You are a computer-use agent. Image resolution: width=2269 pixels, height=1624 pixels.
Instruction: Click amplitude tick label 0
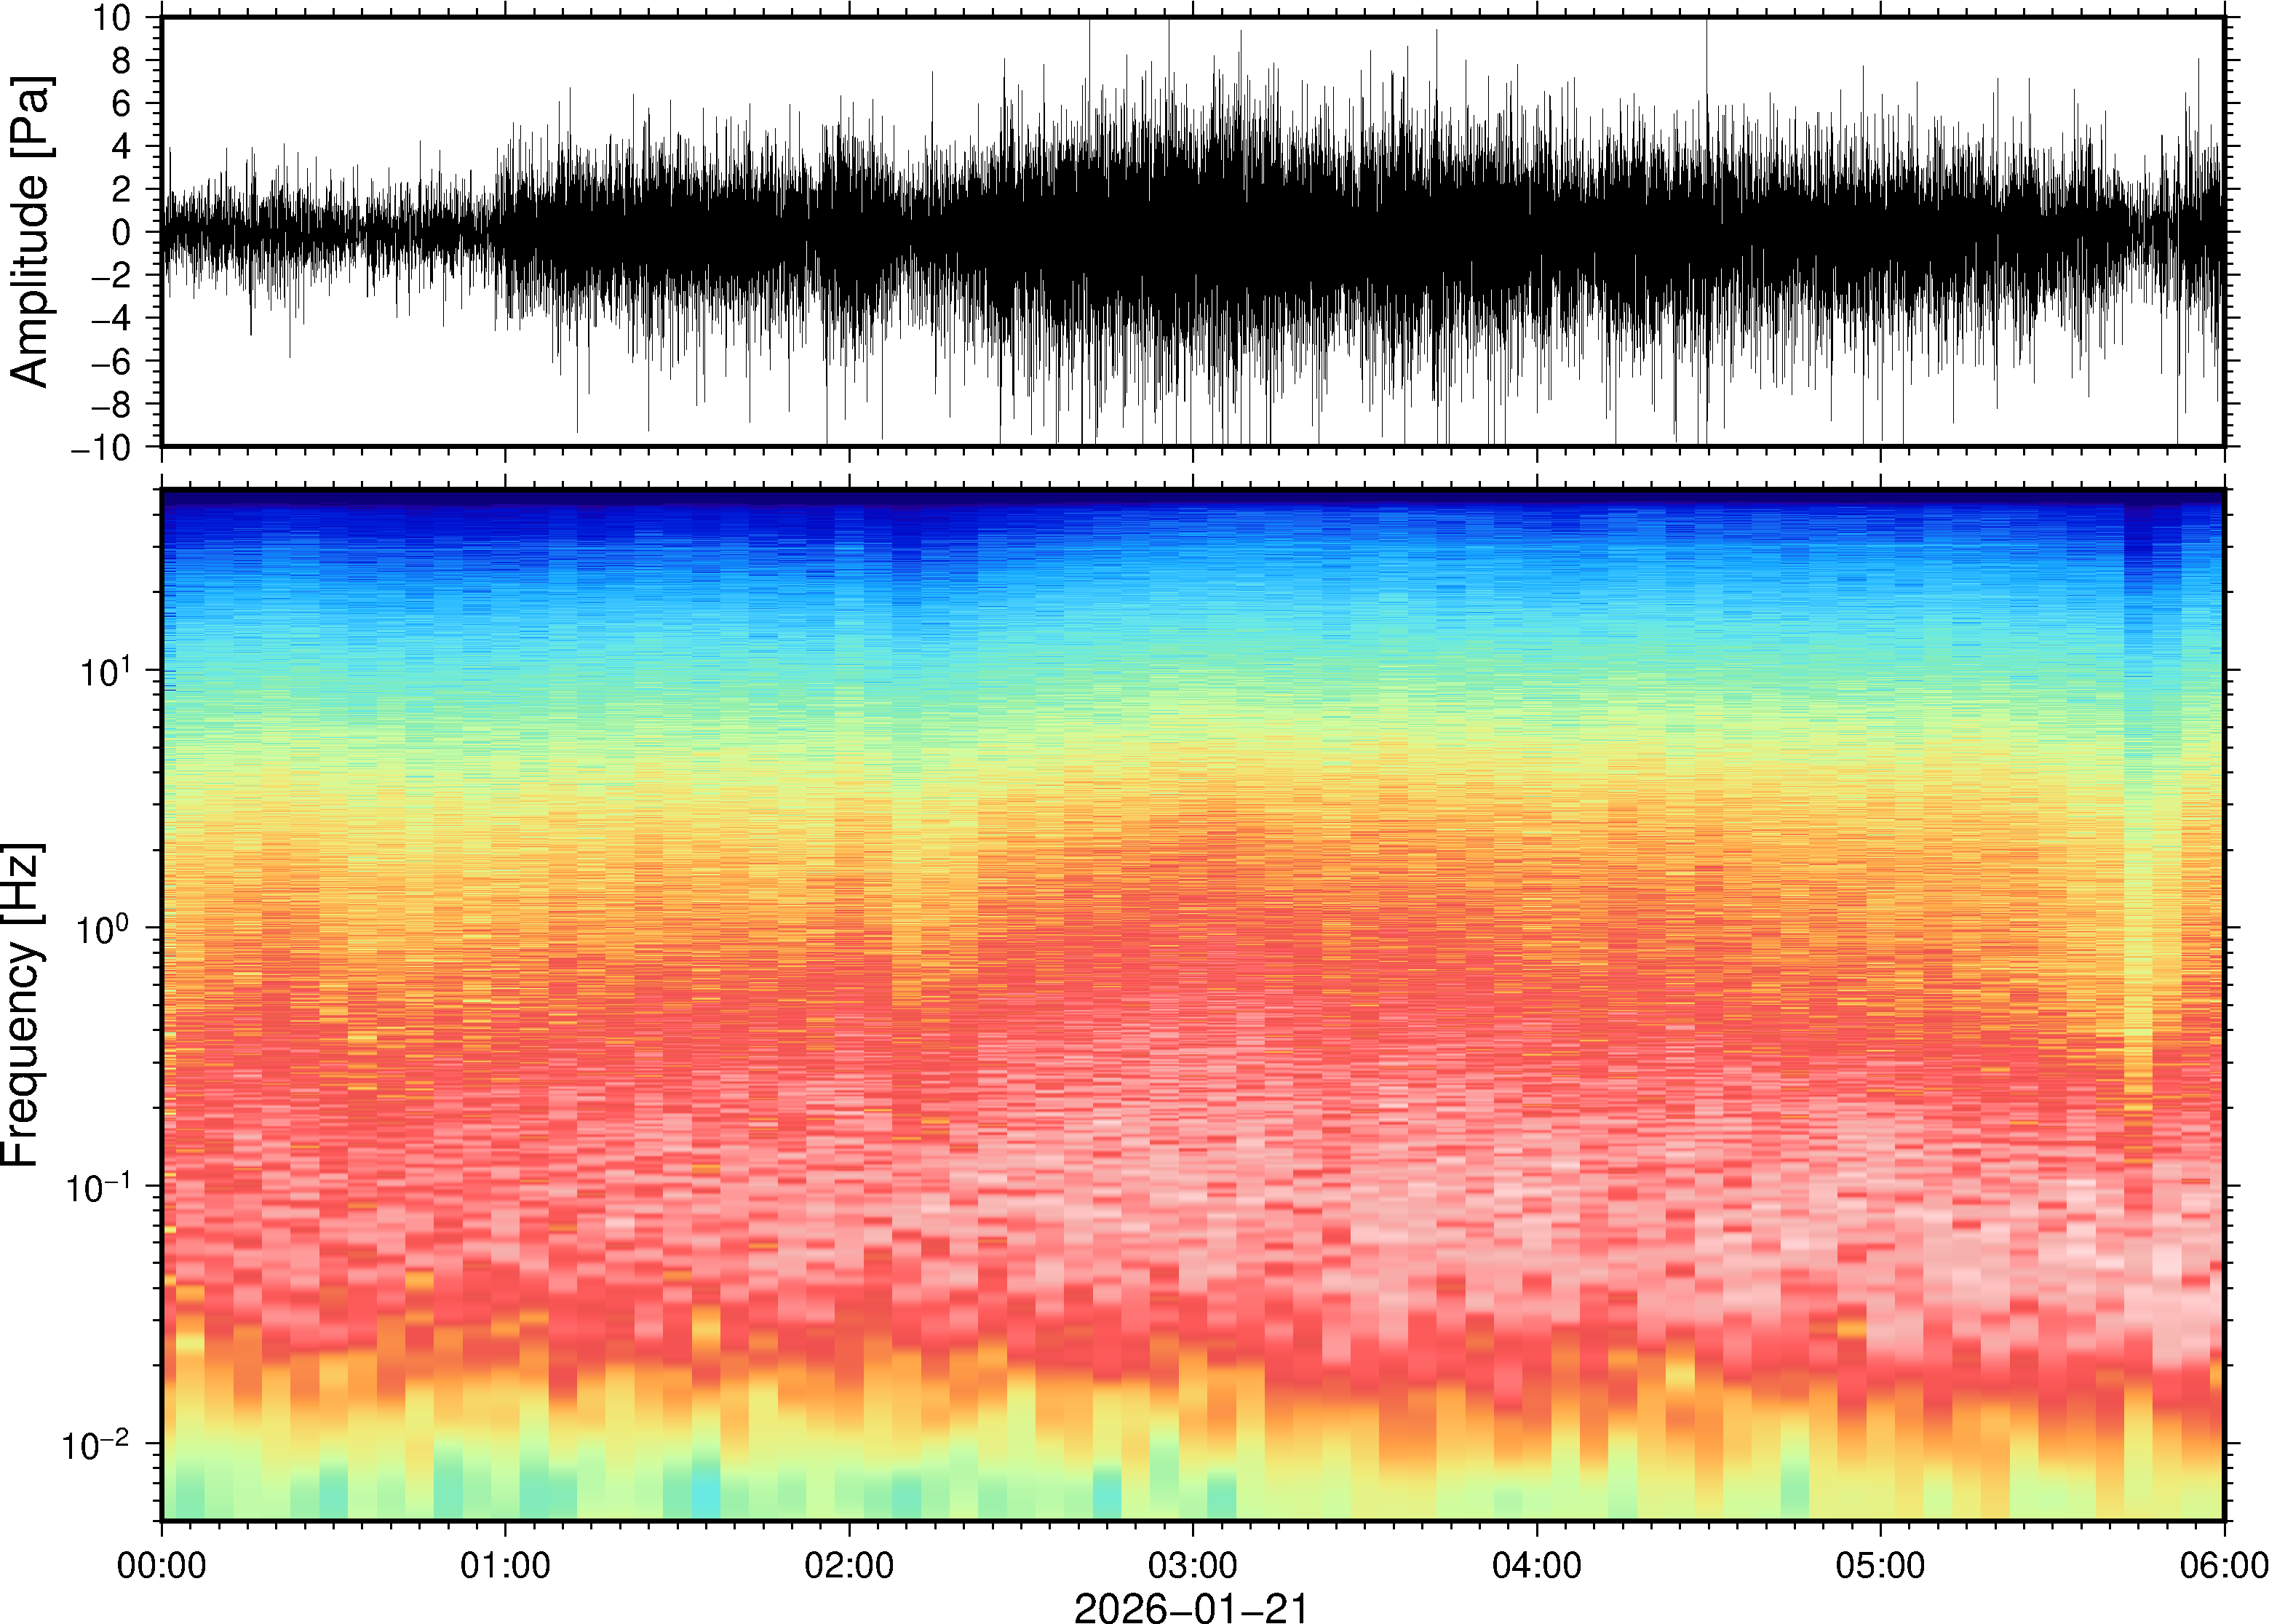point(121,232)
